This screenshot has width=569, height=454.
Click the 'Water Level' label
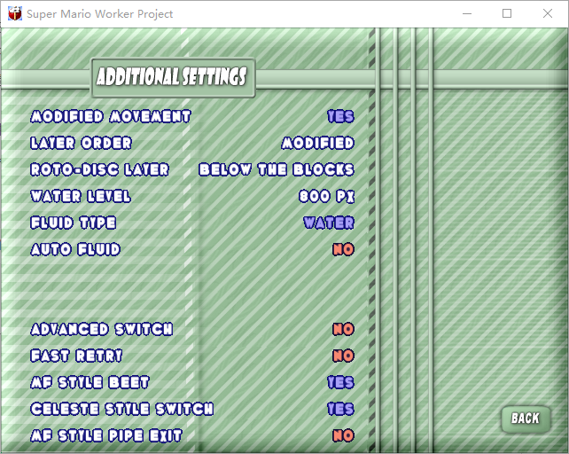pos(81,196)
